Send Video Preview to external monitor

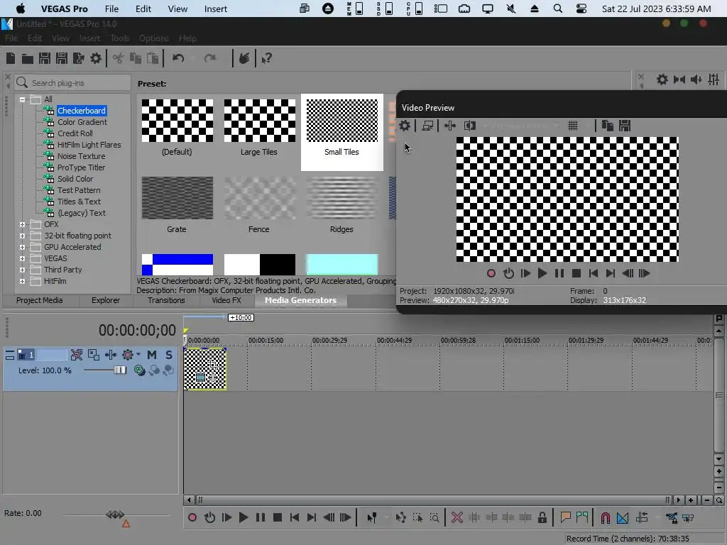427,126
